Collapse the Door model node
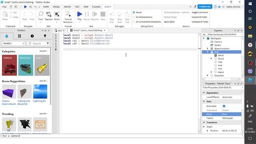This screenshot has width=256, height=144. click(208, 52)
